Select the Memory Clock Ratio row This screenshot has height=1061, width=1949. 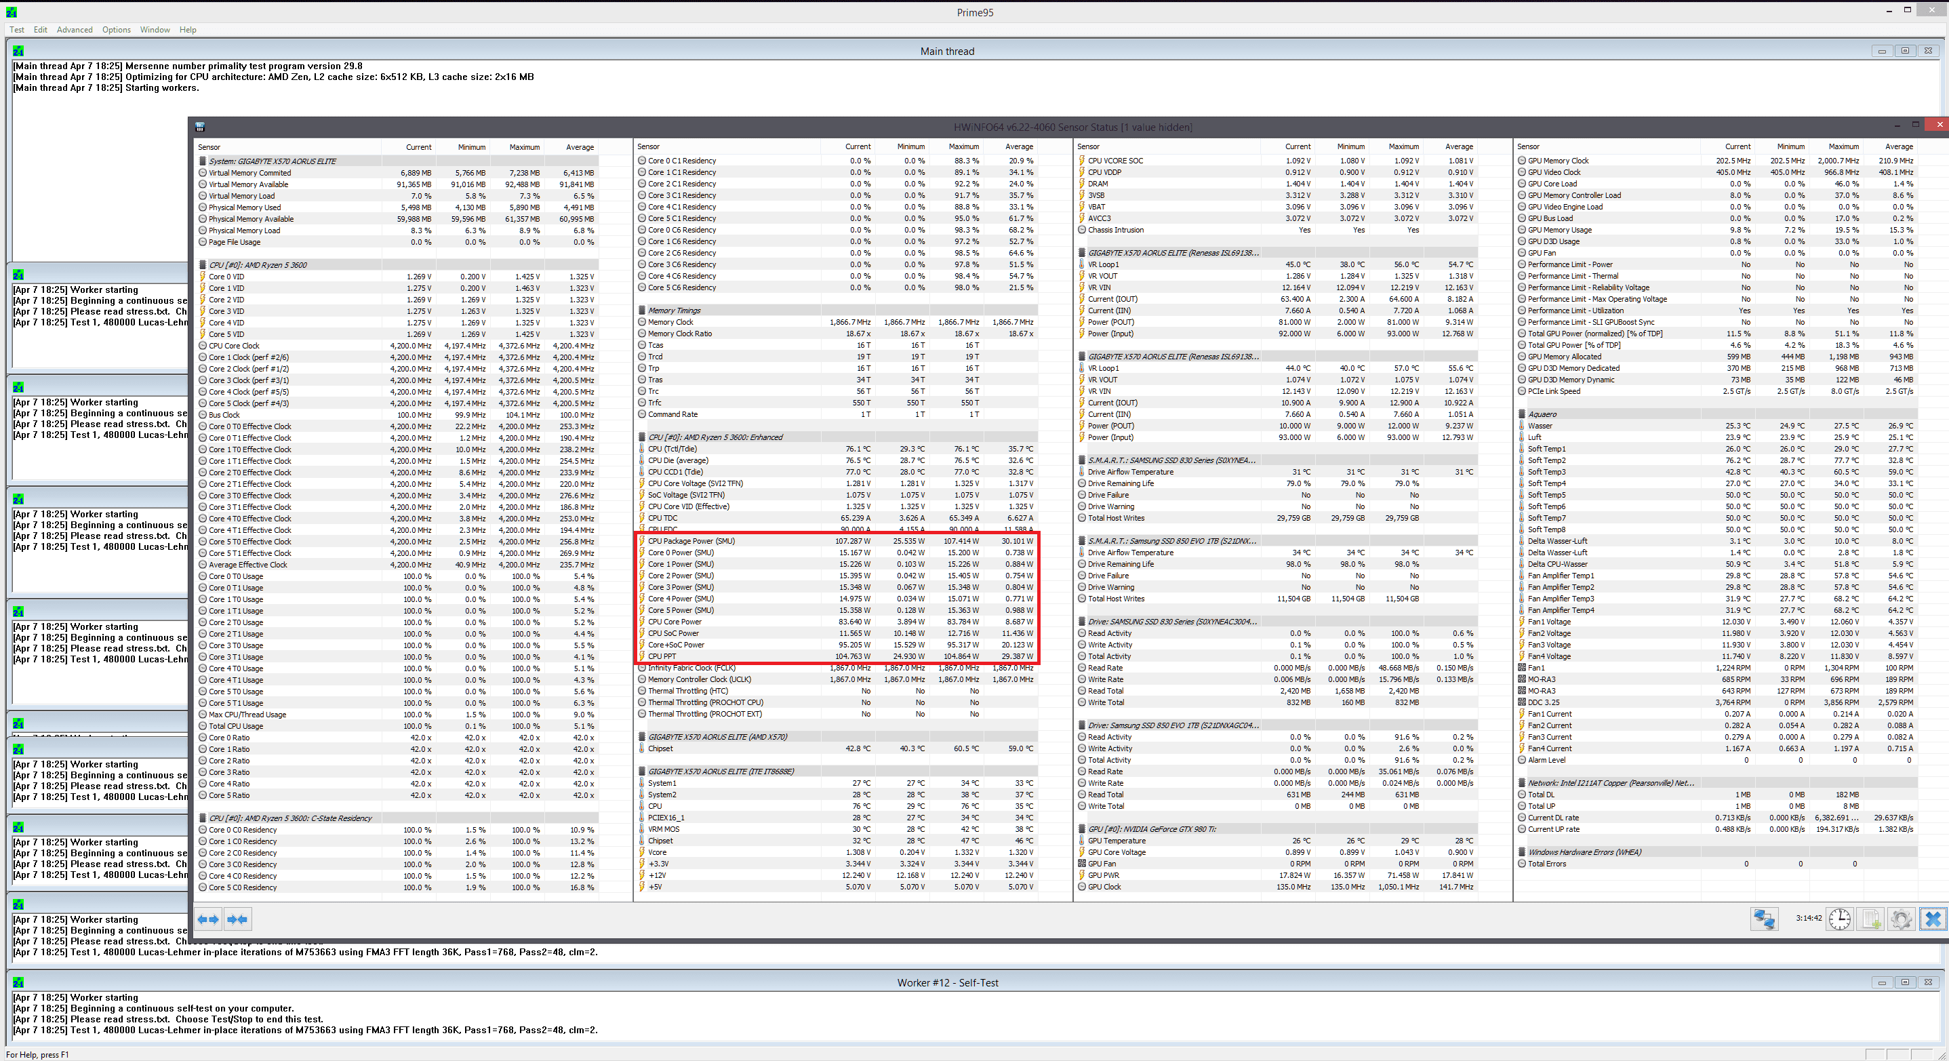[x=836, y=334]
